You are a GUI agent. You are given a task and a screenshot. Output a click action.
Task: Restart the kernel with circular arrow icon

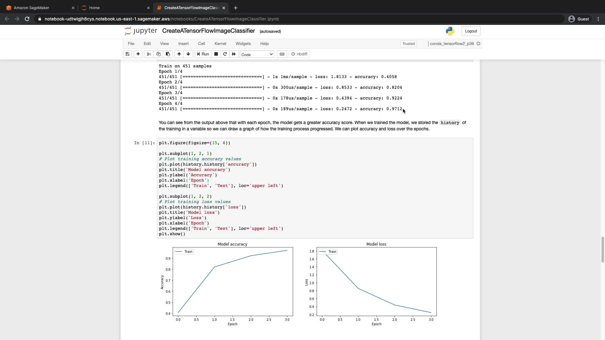tap(225, 54)
